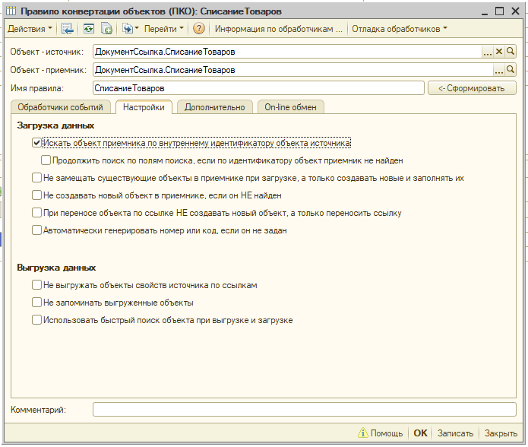Enable Продолжить поиск по полям поиска checkbox

point(46,160)
